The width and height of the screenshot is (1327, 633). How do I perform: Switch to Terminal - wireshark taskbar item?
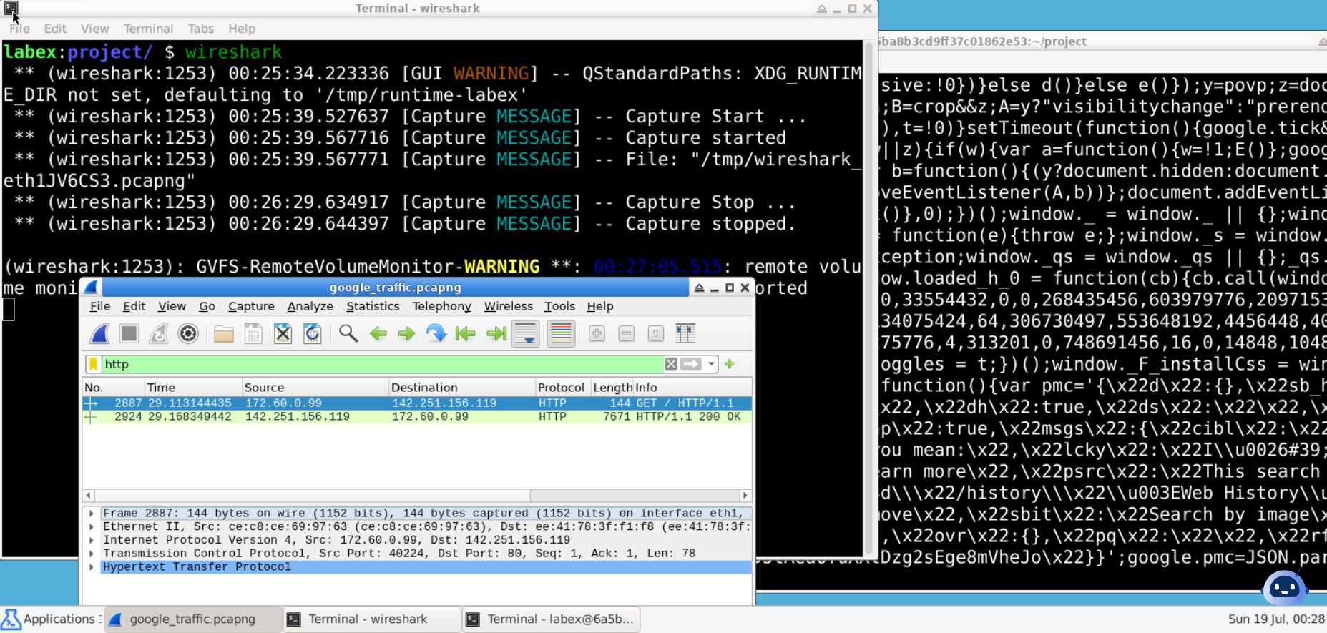[372, 619]
